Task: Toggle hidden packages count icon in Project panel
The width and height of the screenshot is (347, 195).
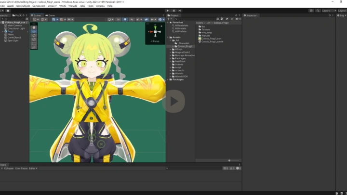Action: pyautogui.click(x=238, y=19)
